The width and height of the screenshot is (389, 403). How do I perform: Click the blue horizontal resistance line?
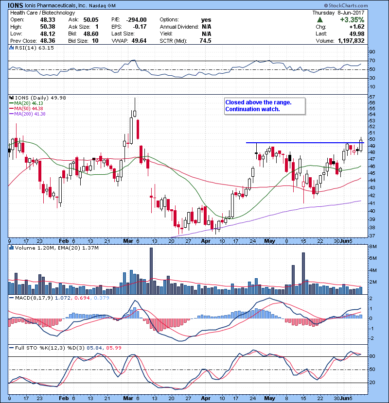click(305, 143)
